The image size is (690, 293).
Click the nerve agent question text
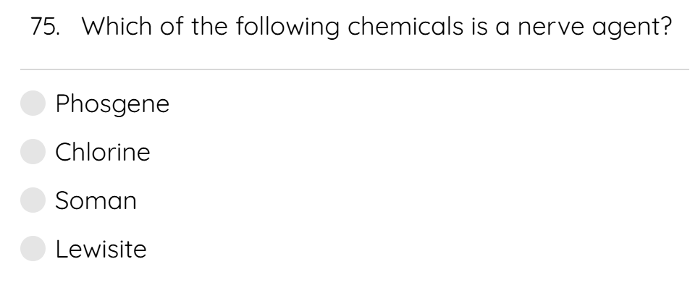point(376,27)
